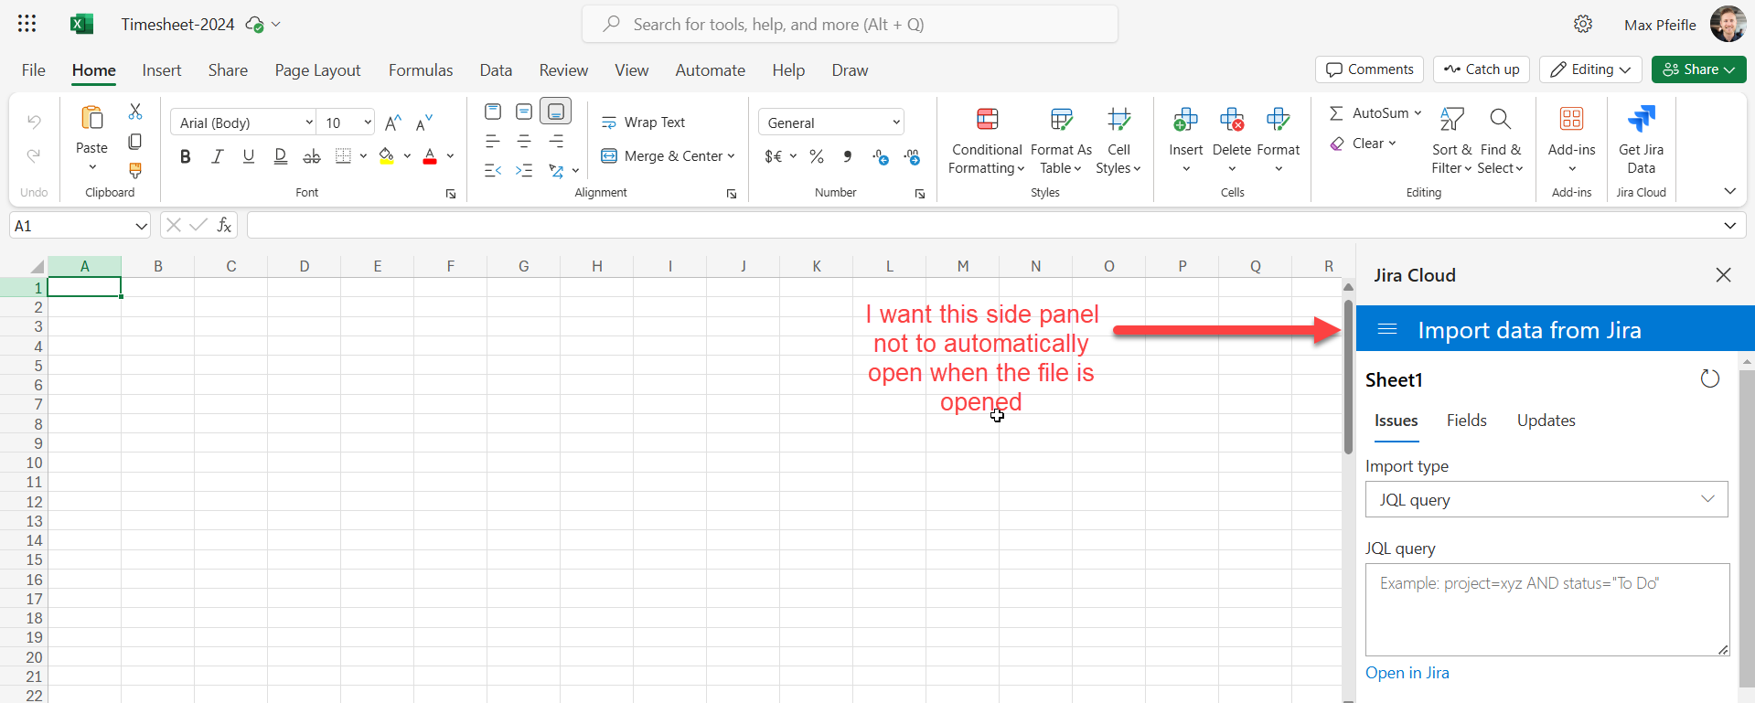Open the General number format dropdown
The height and width of the screenshot is (703, 1755).
pyautogui.click(x=831, y=122)
